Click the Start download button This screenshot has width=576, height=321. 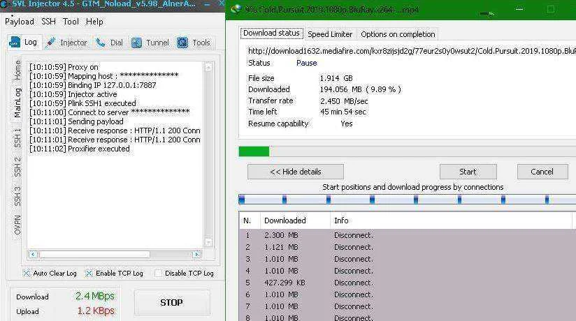point(468,172)
